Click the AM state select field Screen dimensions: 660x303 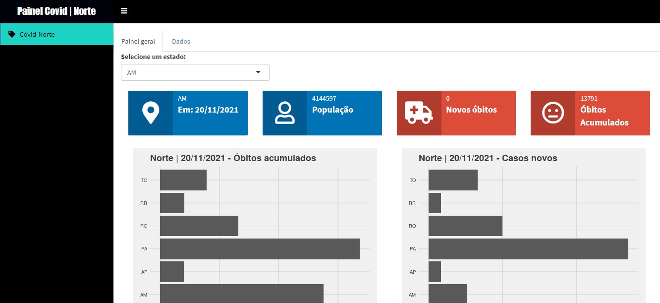[x=188, y=72]
